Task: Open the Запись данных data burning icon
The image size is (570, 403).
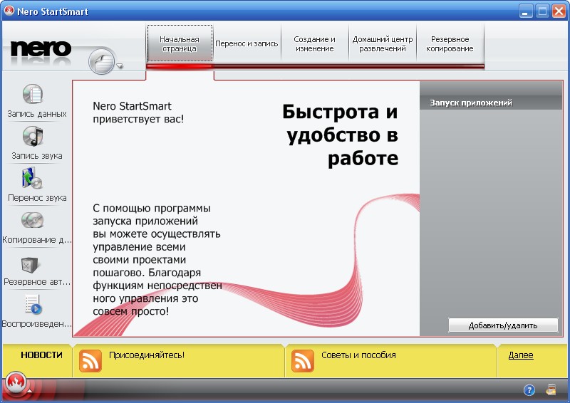Action: pos(33,95)
